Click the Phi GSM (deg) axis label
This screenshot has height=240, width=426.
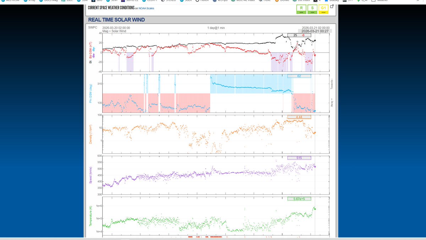[x=91, y=93]
